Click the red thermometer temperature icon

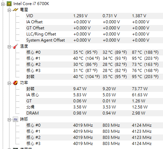(x=16, y=46)
